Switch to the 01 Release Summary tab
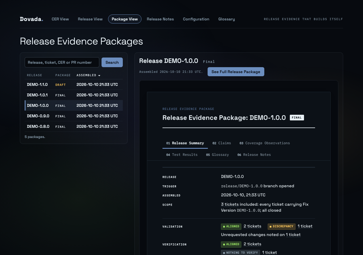 pyautogui.click(x=185, y=143)
